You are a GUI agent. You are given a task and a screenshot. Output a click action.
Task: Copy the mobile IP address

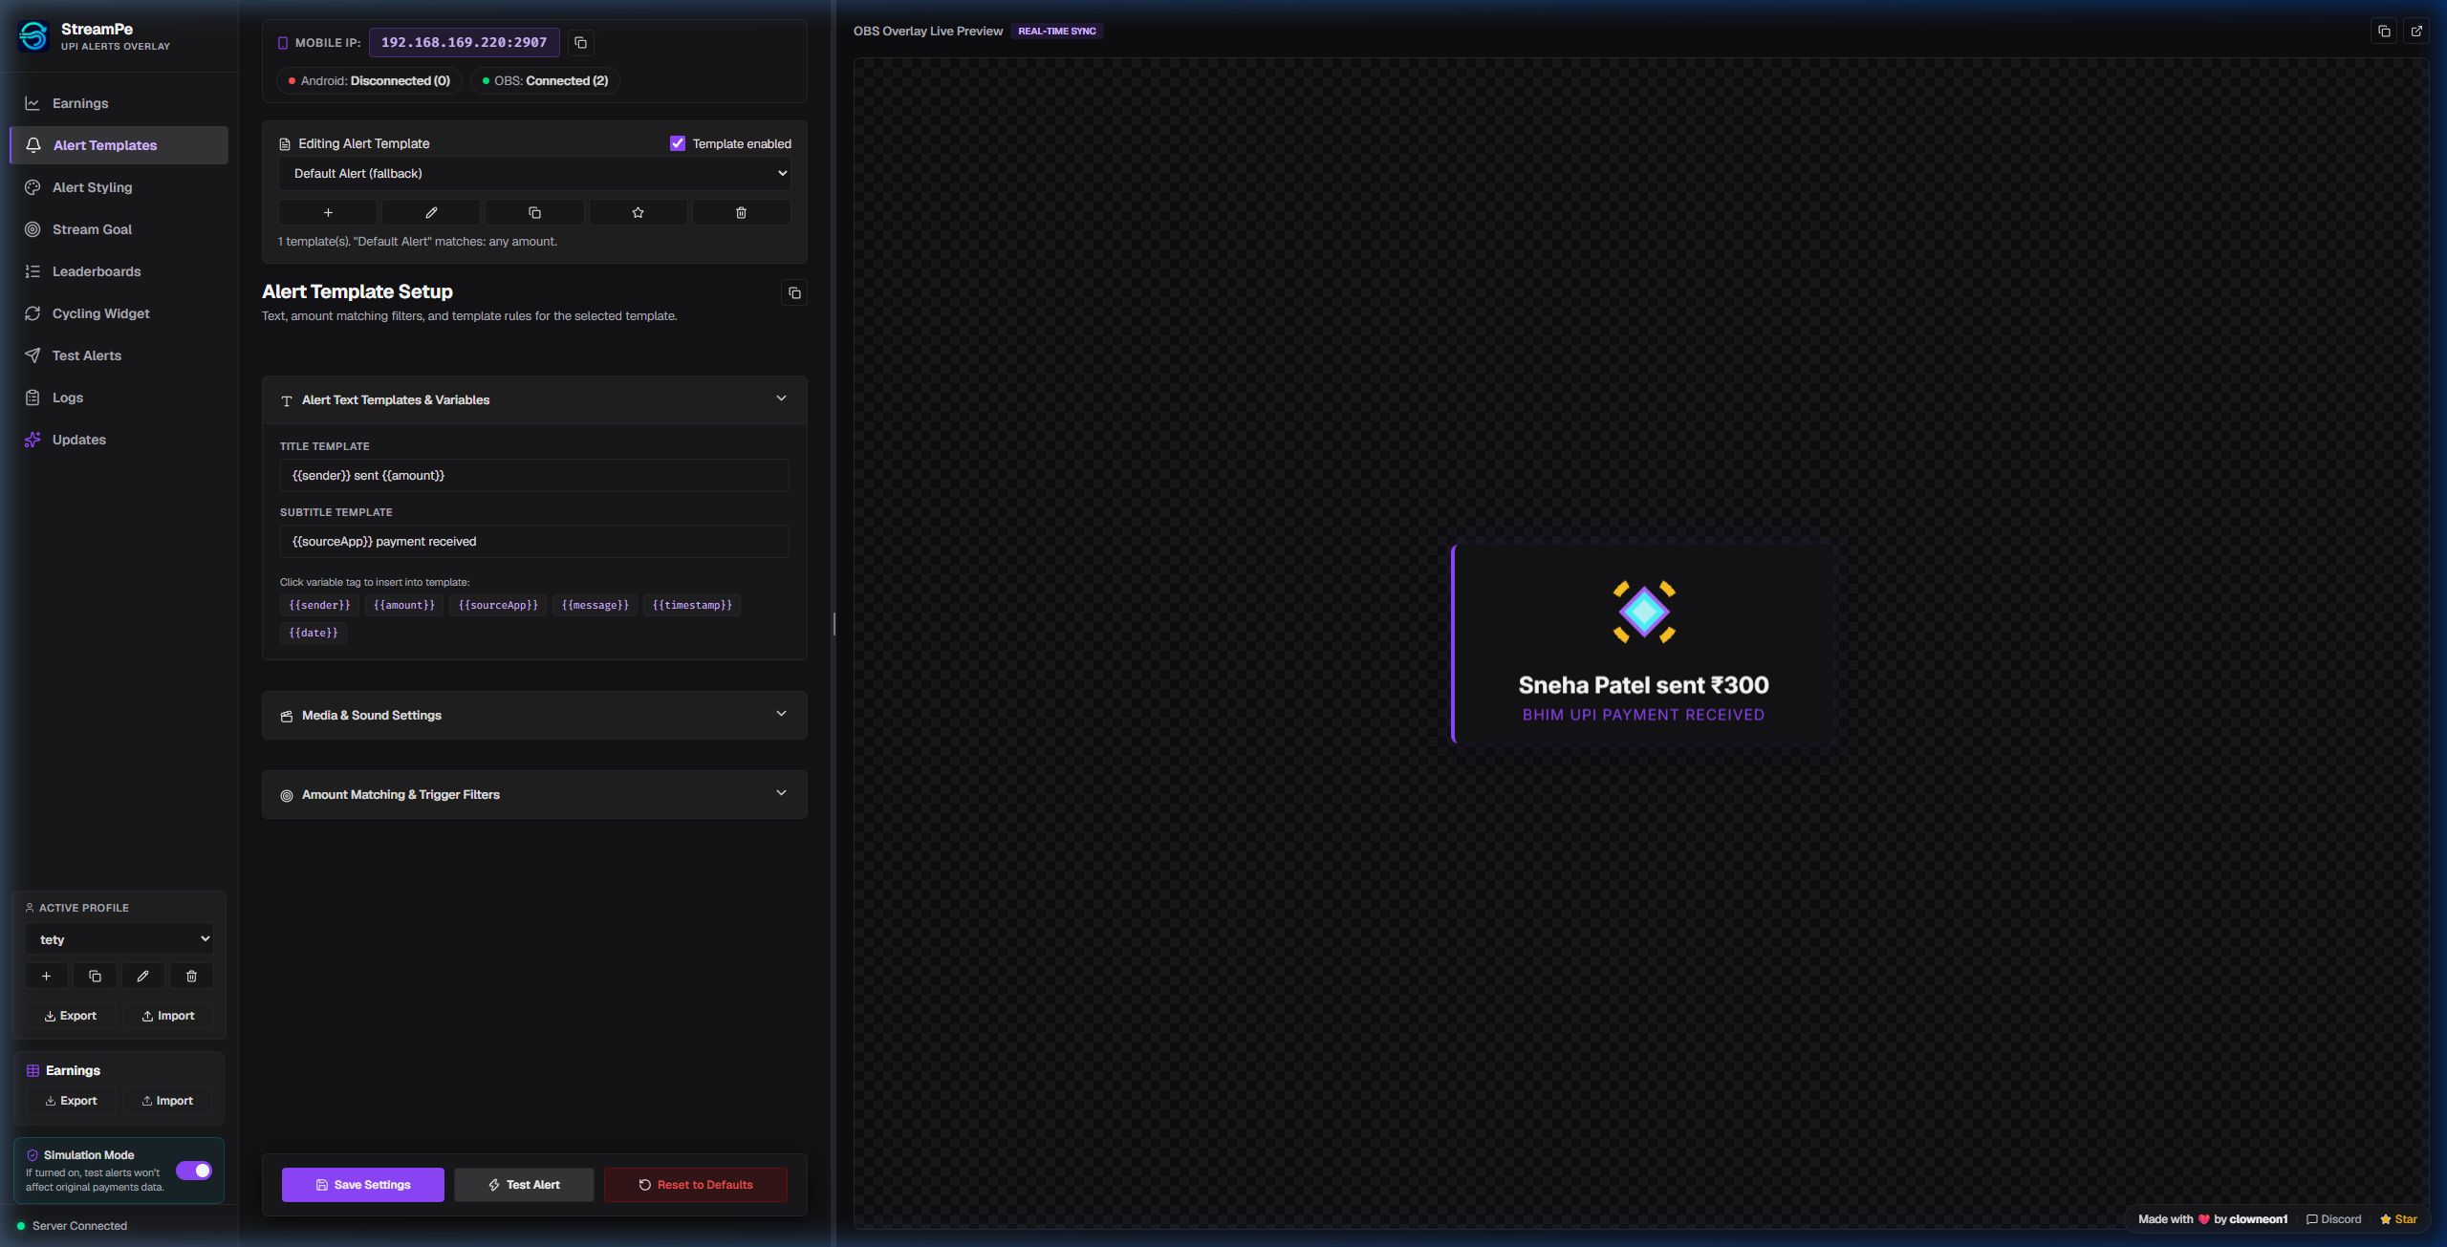[x=580, y=43]
